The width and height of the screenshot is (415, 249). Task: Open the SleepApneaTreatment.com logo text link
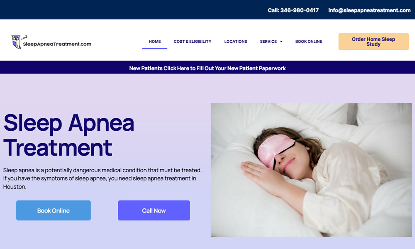(57, 44)
